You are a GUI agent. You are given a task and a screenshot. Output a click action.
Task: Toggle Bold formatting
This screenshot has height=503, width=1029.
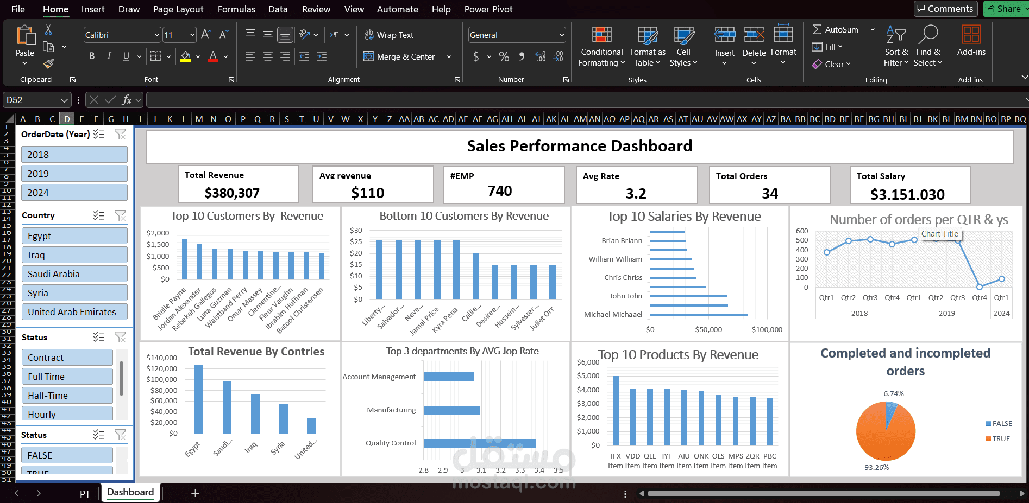pyautogui.click(x=92, y=56)
